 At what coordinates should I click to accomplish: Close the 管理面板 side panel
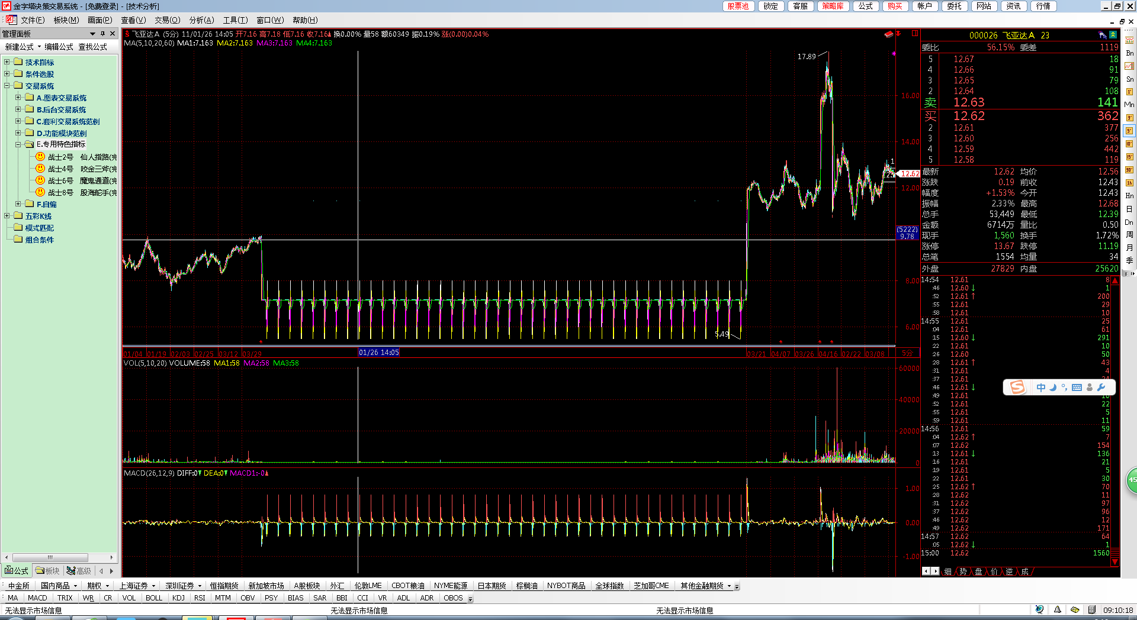113,34
